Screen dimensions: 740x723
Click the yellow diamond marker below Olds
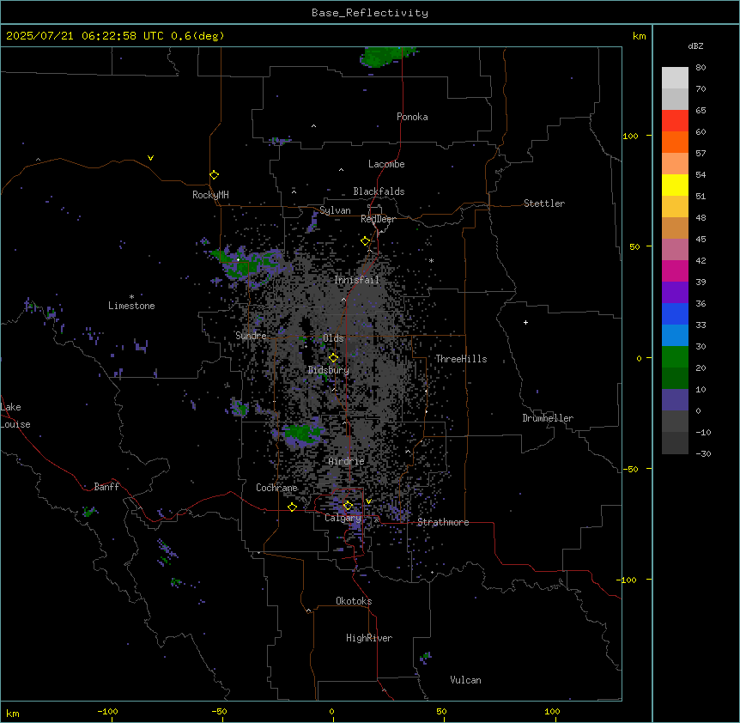pyautogui.click(x=334, y=358)
